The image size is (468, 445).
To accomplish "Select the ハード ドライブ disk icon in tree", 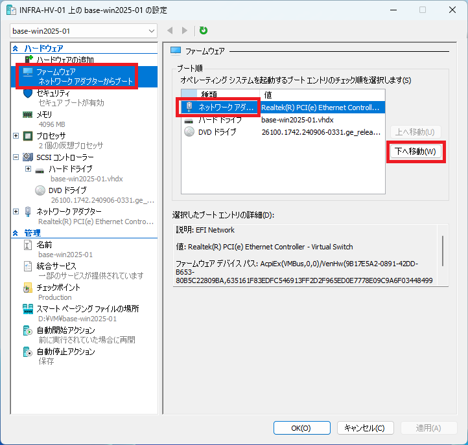I will [40, 171].
